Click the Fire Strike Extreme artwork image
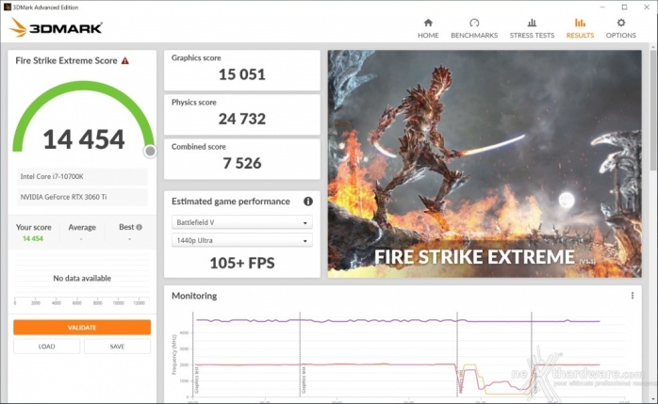658x404 pixels. click(x=485, y=164)
